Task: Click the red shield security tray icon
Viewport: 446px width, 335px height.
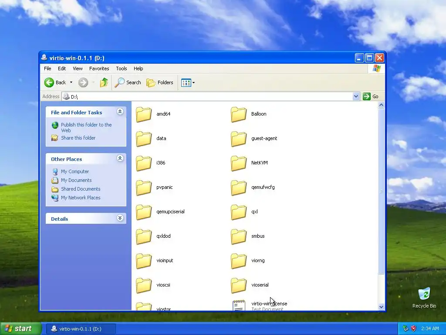Action: coord(414,329)
